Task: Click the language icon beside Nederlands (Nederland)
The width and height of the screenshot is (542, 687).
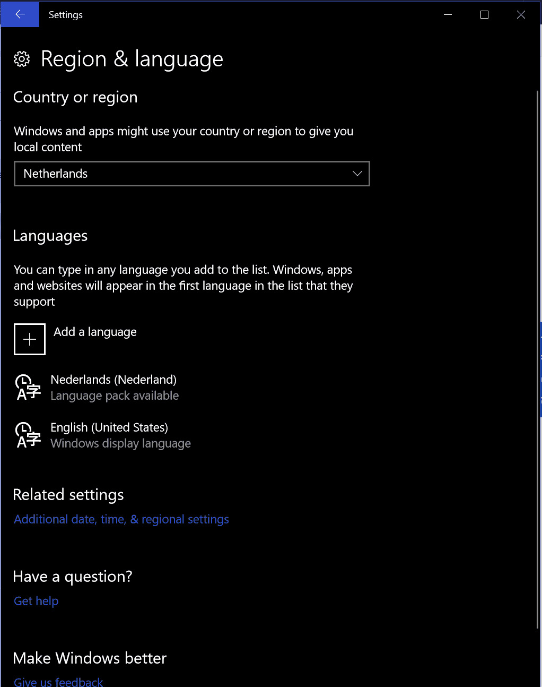Action: tap(28, 388)
